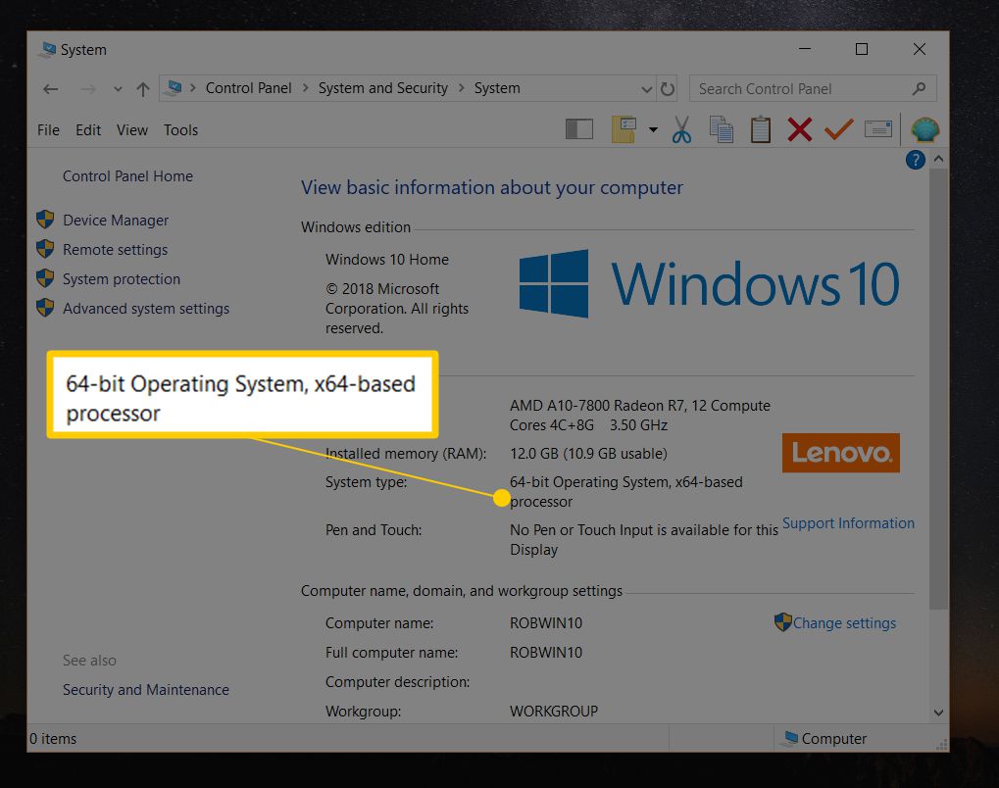Open the View menu
This screenshot has width=999, height=788.
pos(132,130)
